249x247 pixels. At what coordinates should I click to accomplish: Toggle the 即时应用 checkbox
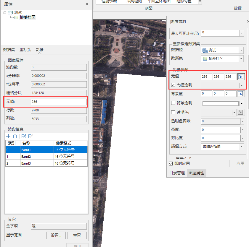tap(171, 163)
